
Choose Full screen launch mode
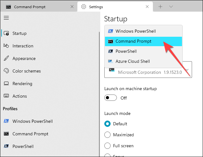107,146
